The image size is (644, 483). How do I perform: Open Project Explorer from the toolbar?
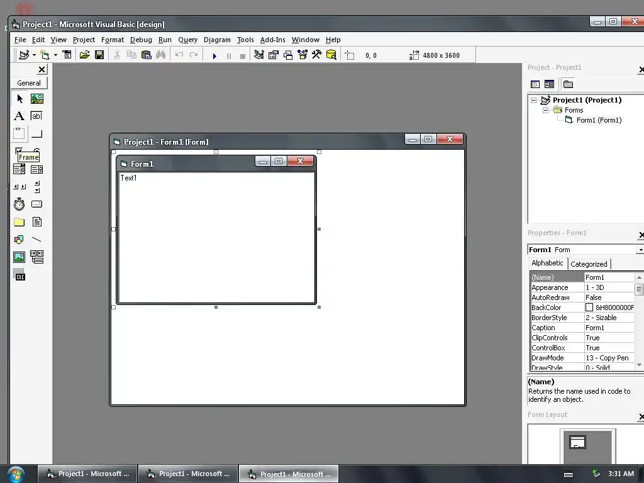[x=258, y=55]
